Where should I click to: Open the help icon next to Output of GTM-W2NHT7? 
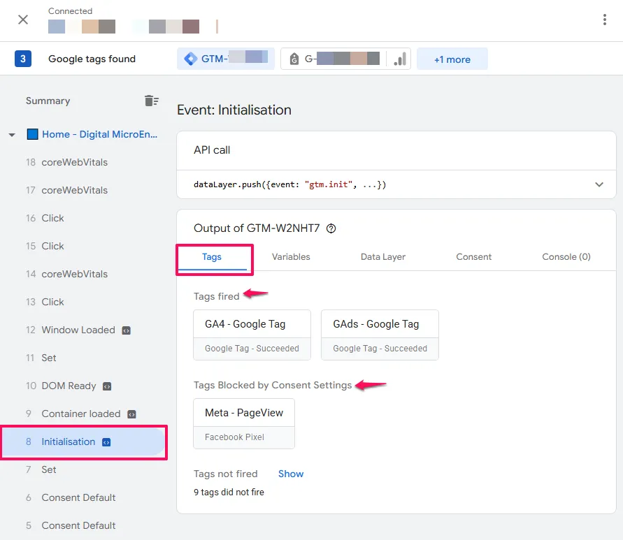(x=331, y=228)
